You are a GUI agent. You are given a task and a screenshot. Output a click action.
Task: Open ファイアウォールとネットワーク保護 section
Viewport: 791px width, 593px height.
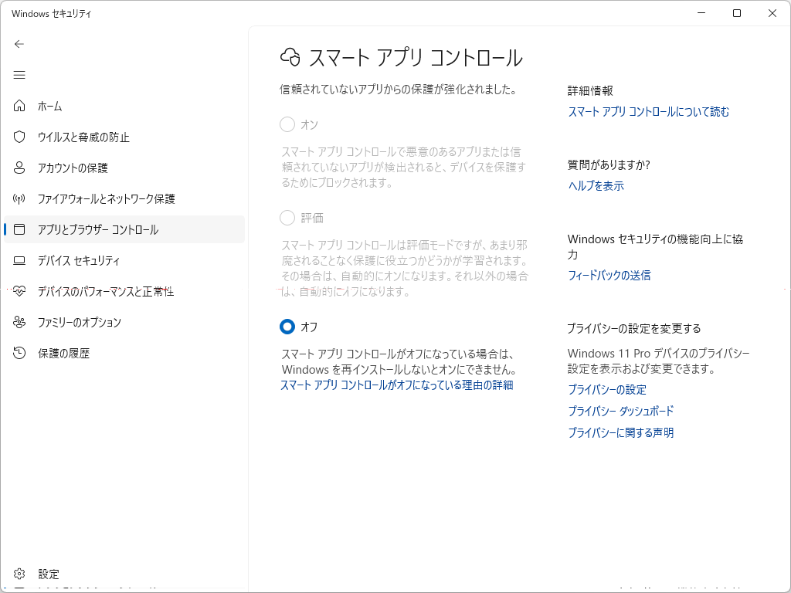(x=124, y=198)
